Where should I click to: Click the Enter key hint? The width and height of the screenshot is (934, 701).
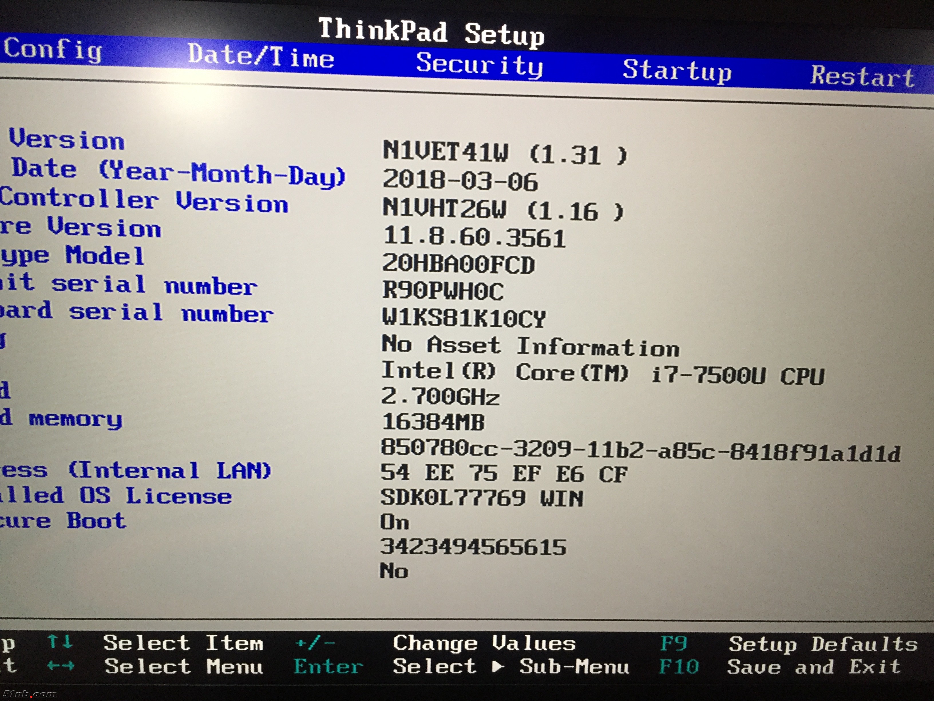coord(328,666)
